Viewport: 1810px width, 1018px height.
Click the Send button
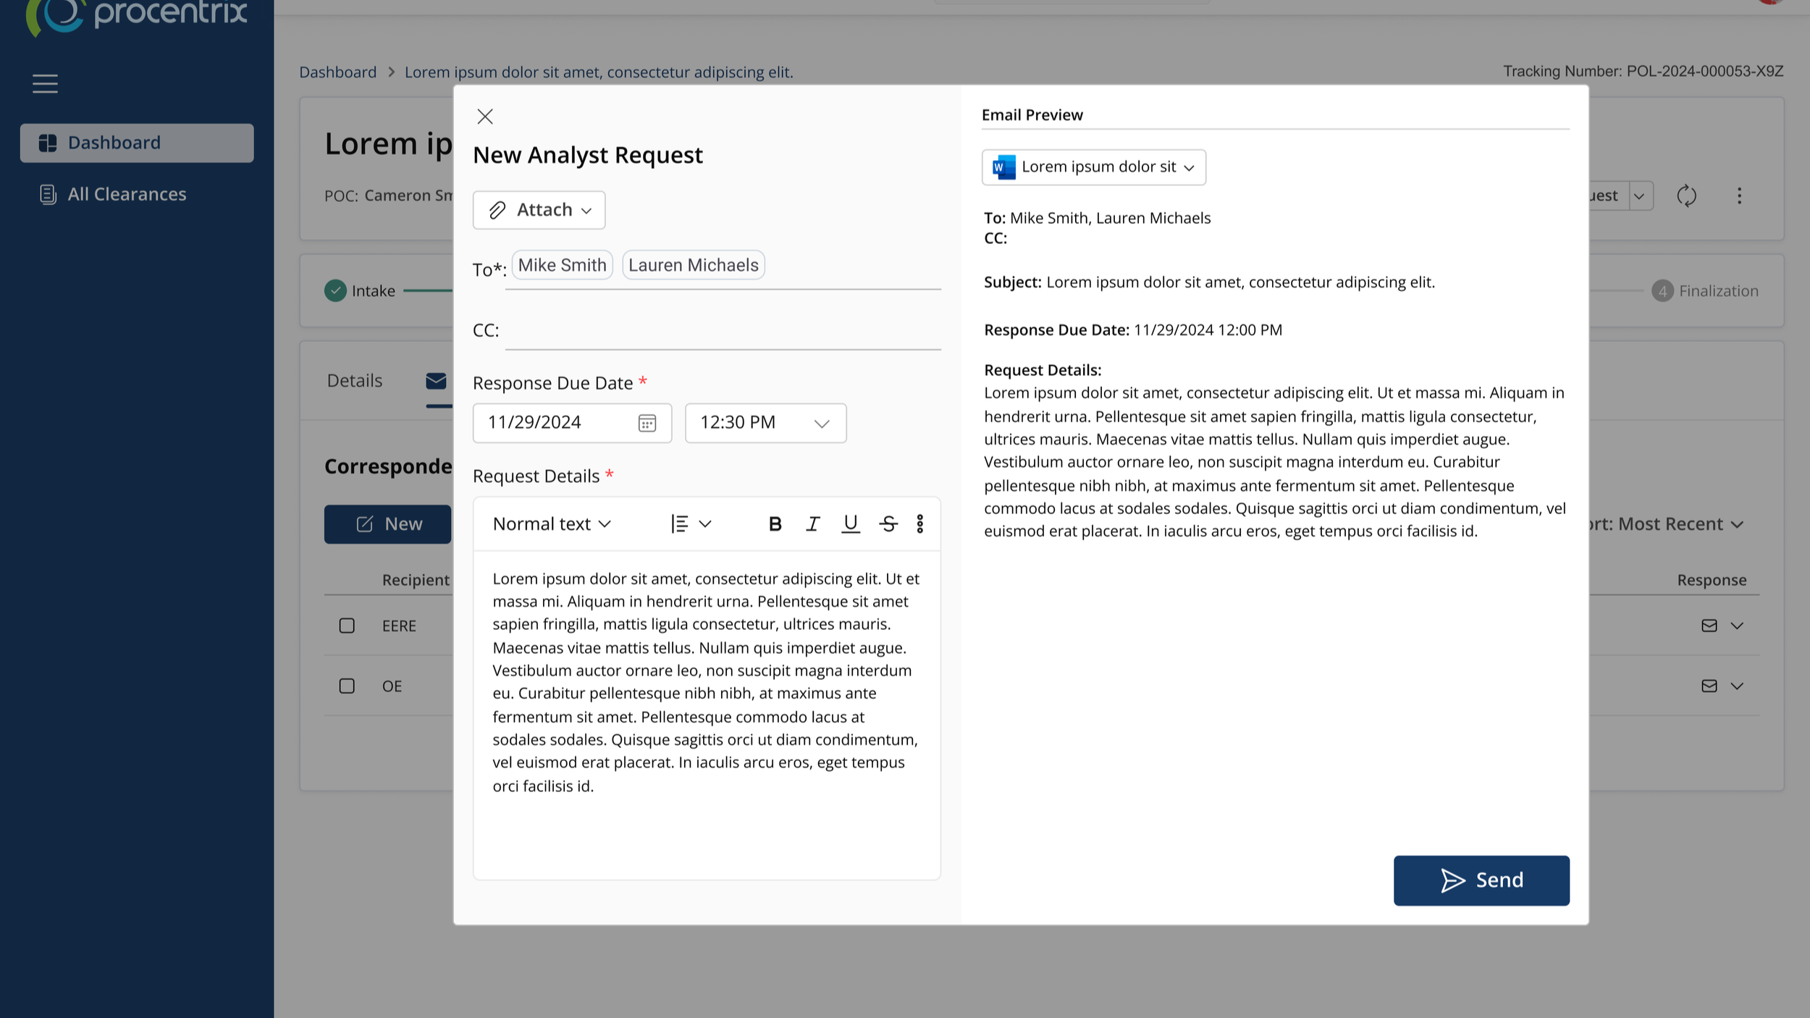1481,880
